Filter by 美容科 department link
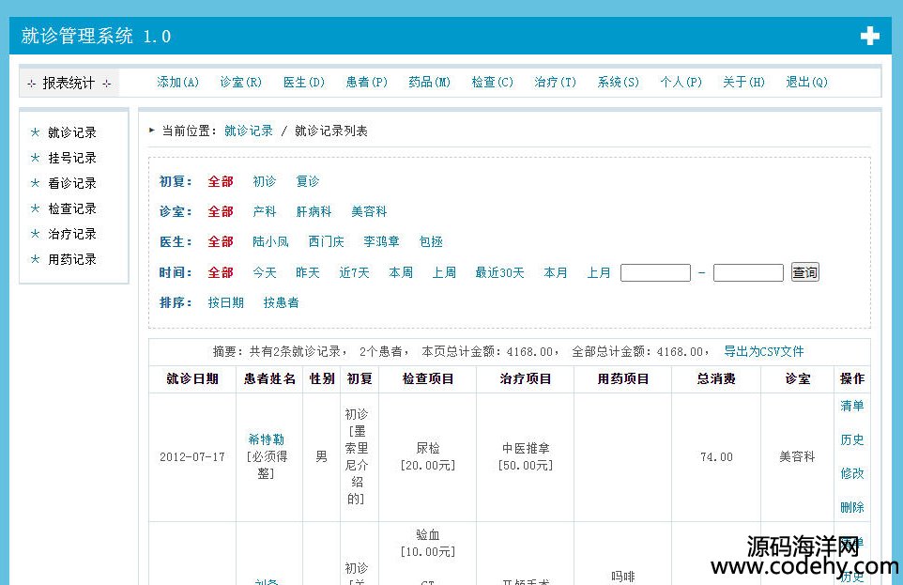This screenshot has height=585, width=903. click(369, 211)
